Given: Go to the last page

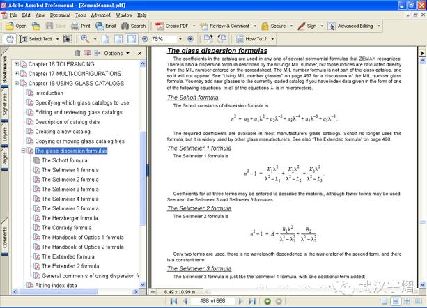Looking at the screenshot, I should pos(252,301).
